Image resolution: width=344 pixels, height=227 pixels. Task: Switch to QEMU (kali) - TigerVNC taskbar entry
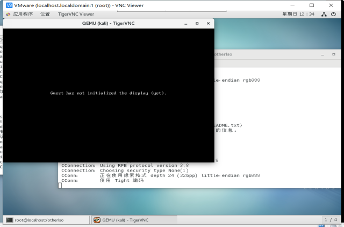(x=134, y=220)
